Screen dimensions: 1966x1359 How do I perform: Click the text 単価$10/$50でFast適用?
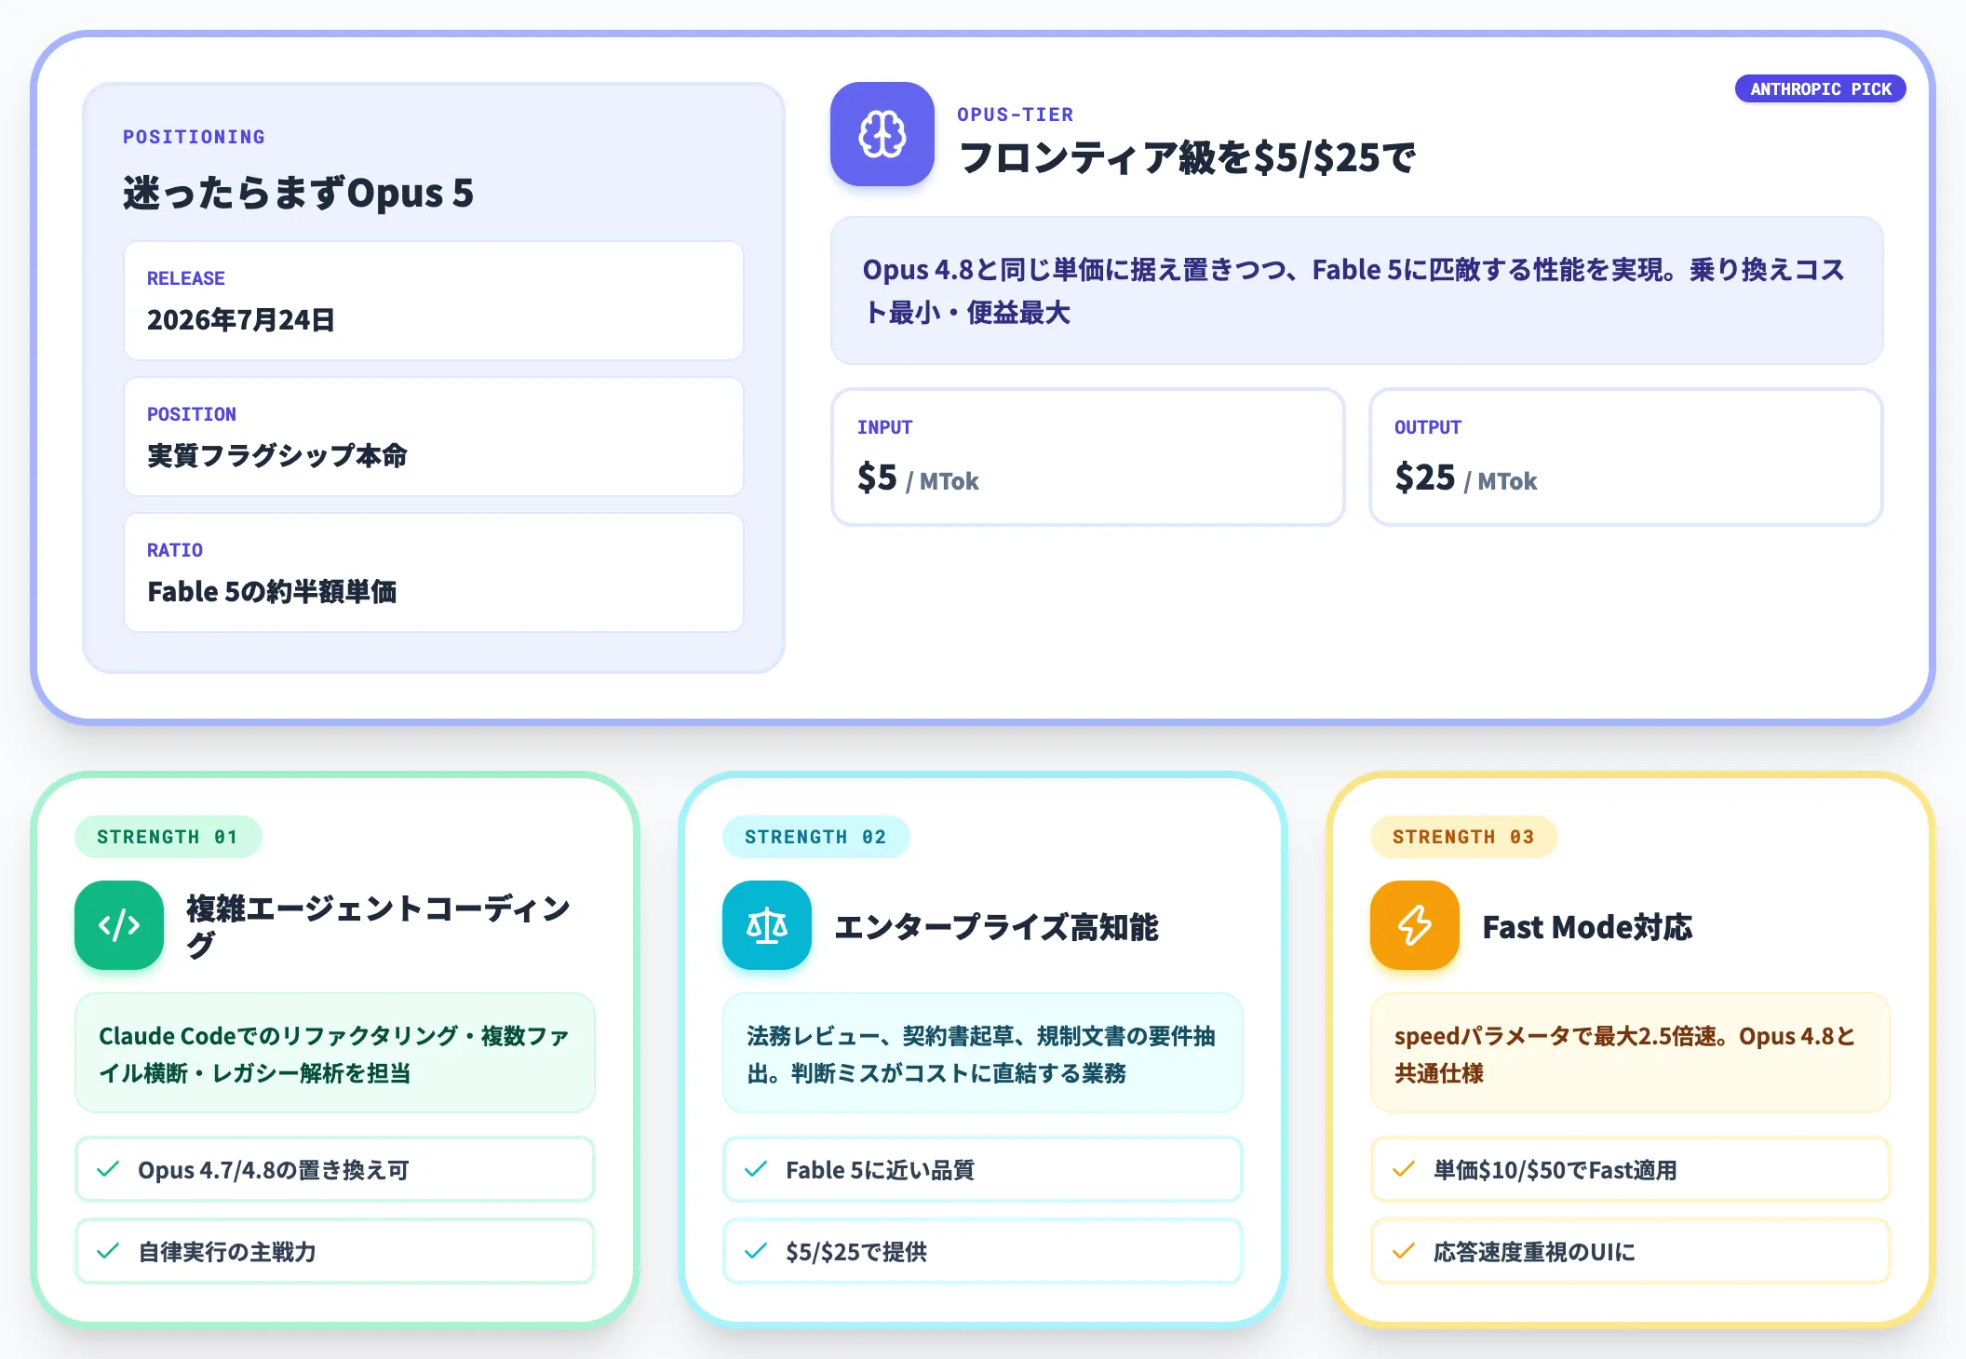1555,1169
